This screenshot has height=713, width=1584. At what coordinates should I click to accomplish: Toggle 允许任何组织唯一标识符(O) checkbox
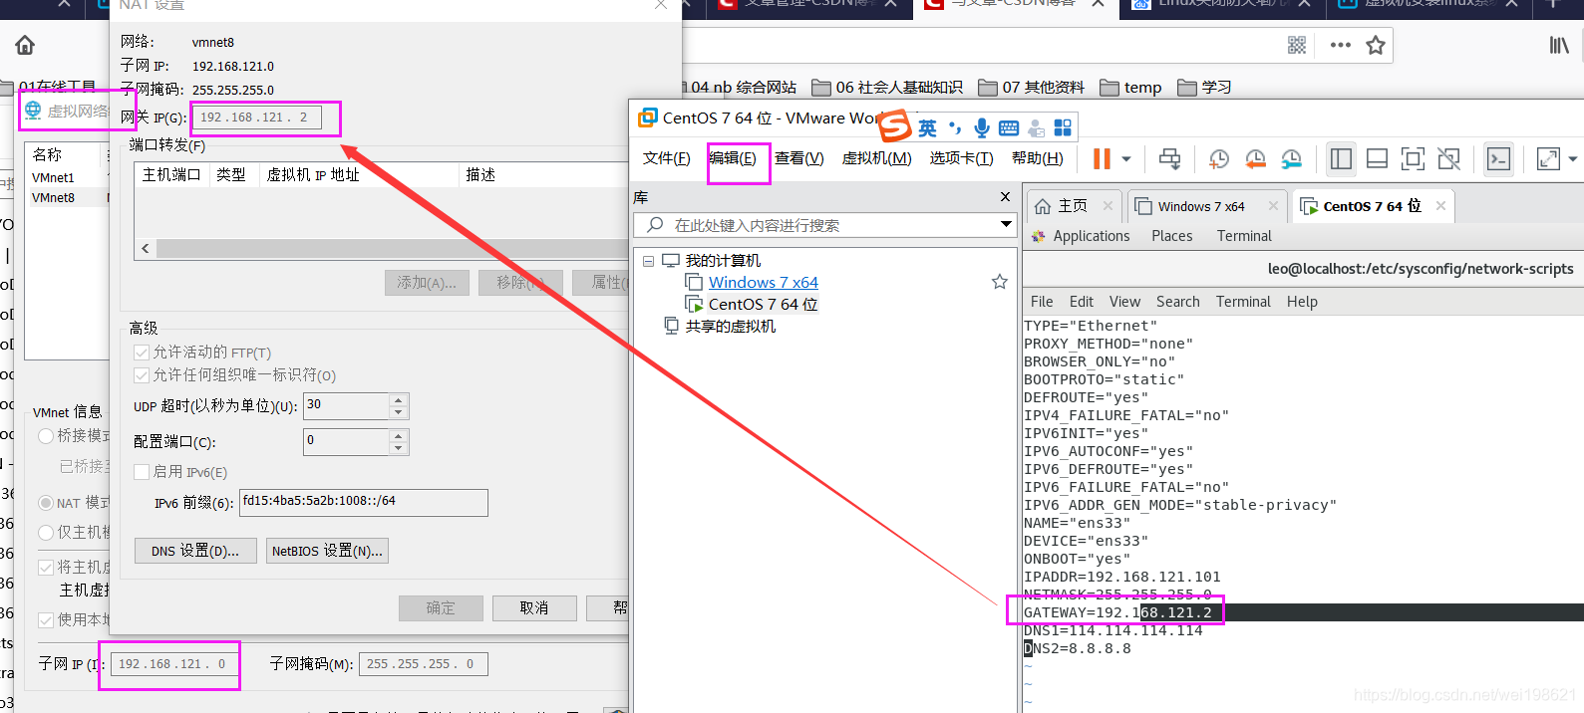142,375
